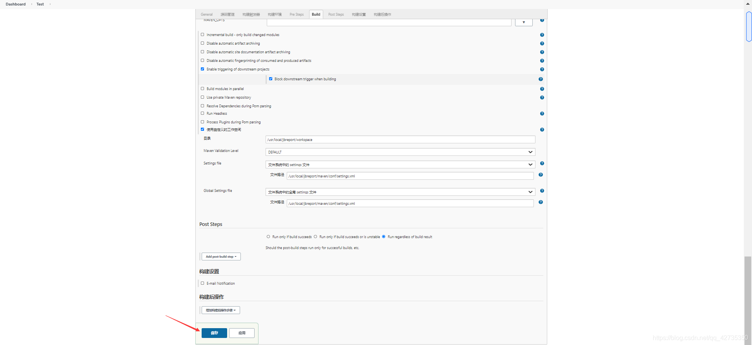Switch to the 源码管理 tab
This screenshot has height=345, width=752.
tap(228, 14)
